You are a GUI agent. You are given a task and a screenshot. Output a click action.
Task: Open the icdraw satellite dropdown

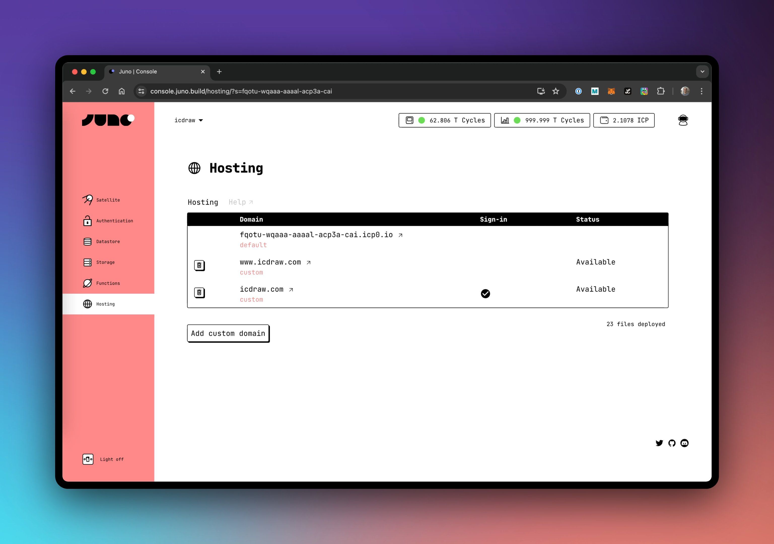[x=189, y=120]
